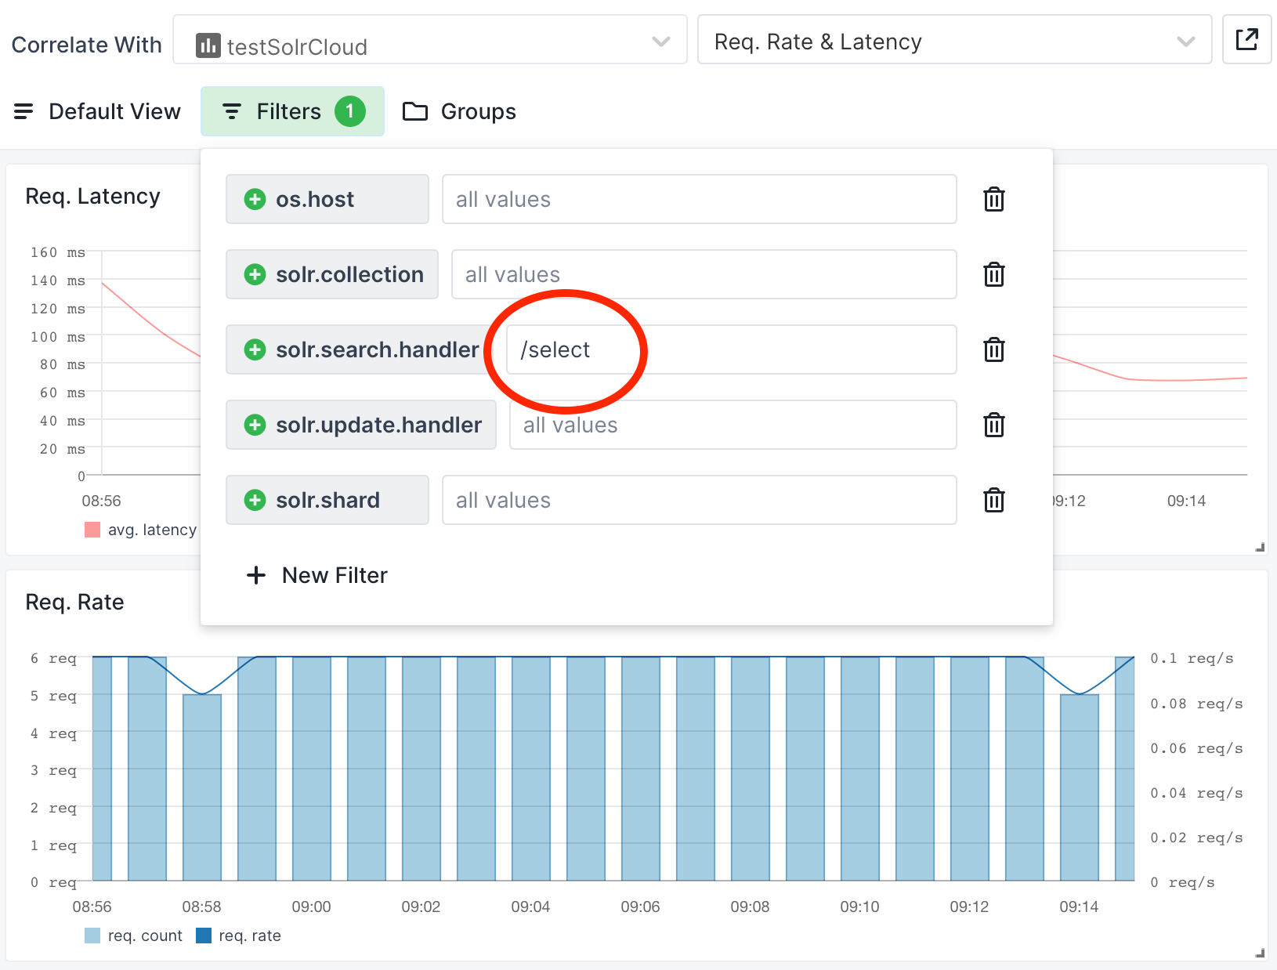Click the solr.update.handler filter name button
The height and width of the screenshot is (970, 1277).
click(x=361, y=425)
